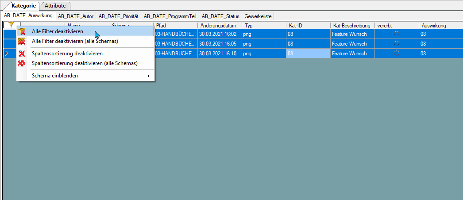The image size is (463, 200).
Task: Click the column sorting deactivate icon
Action: click(22, 54)
